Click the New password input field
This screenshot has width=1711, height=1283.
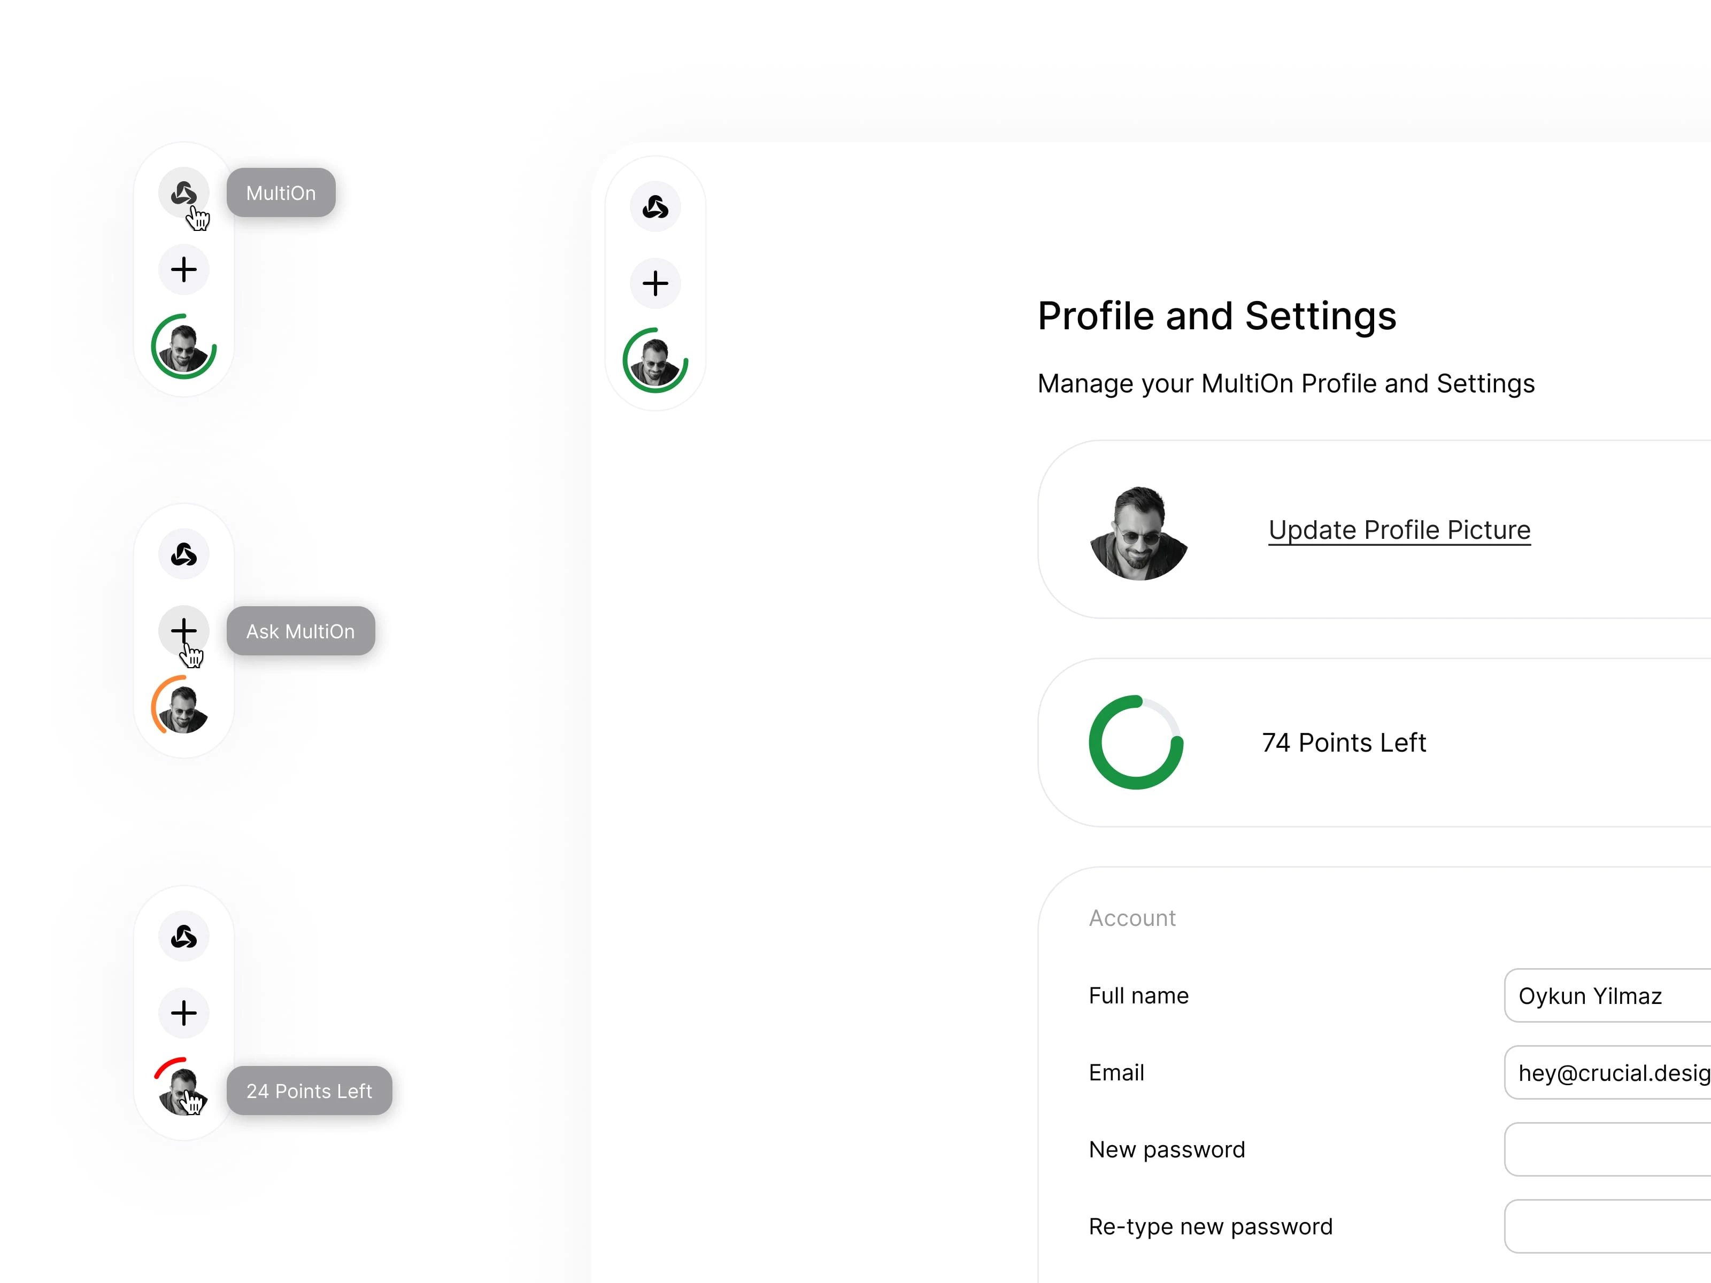coord(1607,1149)
